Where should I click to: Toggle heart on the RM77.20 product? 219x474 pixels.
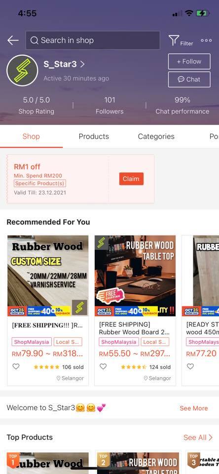pos(190,367)
